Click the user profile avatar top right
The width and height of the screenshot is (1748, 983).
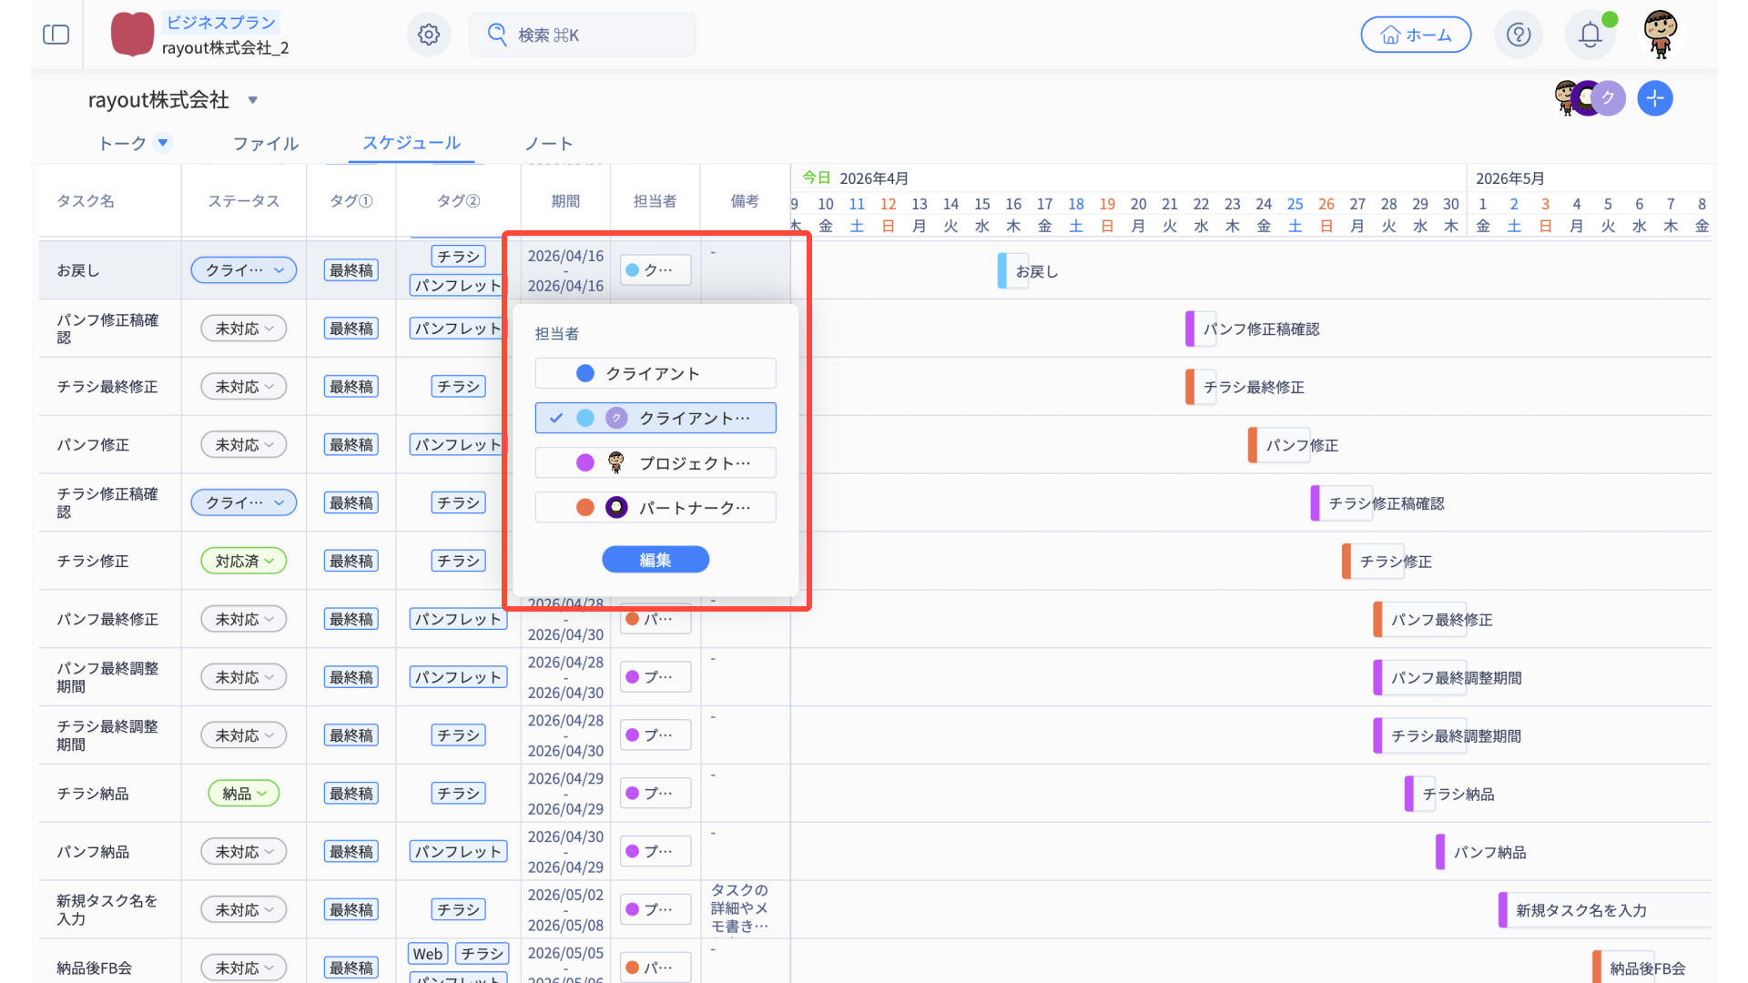click(x=1661, y=35)
